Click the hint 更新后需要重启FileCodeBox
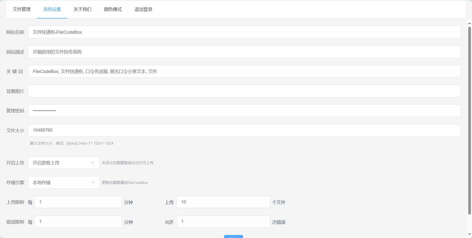 click(125, 183)
